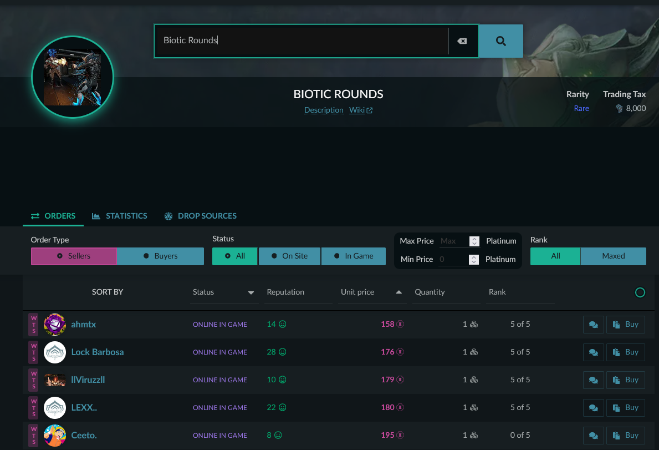Focus the Biotic Rounds search input
The width and height of the screenshot is (659, 450).
(x=302, y=41)
